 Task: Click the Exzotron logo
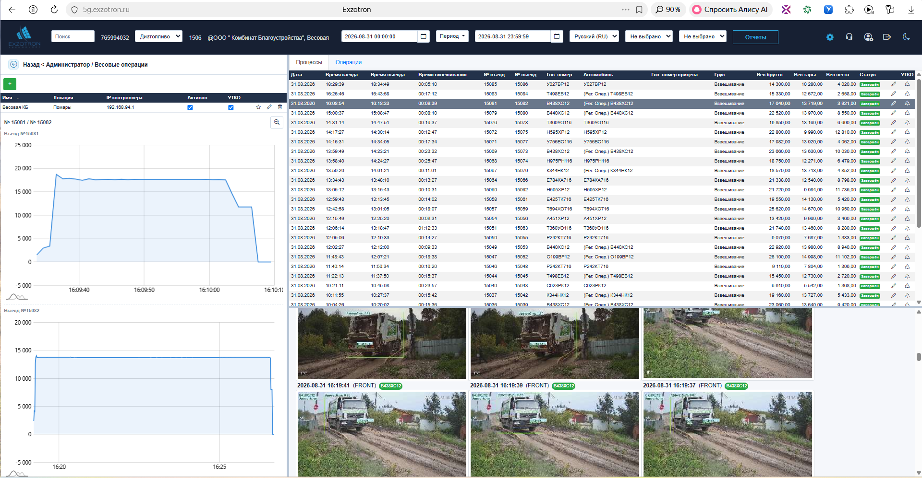pyautogui.click(x=24, y=37)
